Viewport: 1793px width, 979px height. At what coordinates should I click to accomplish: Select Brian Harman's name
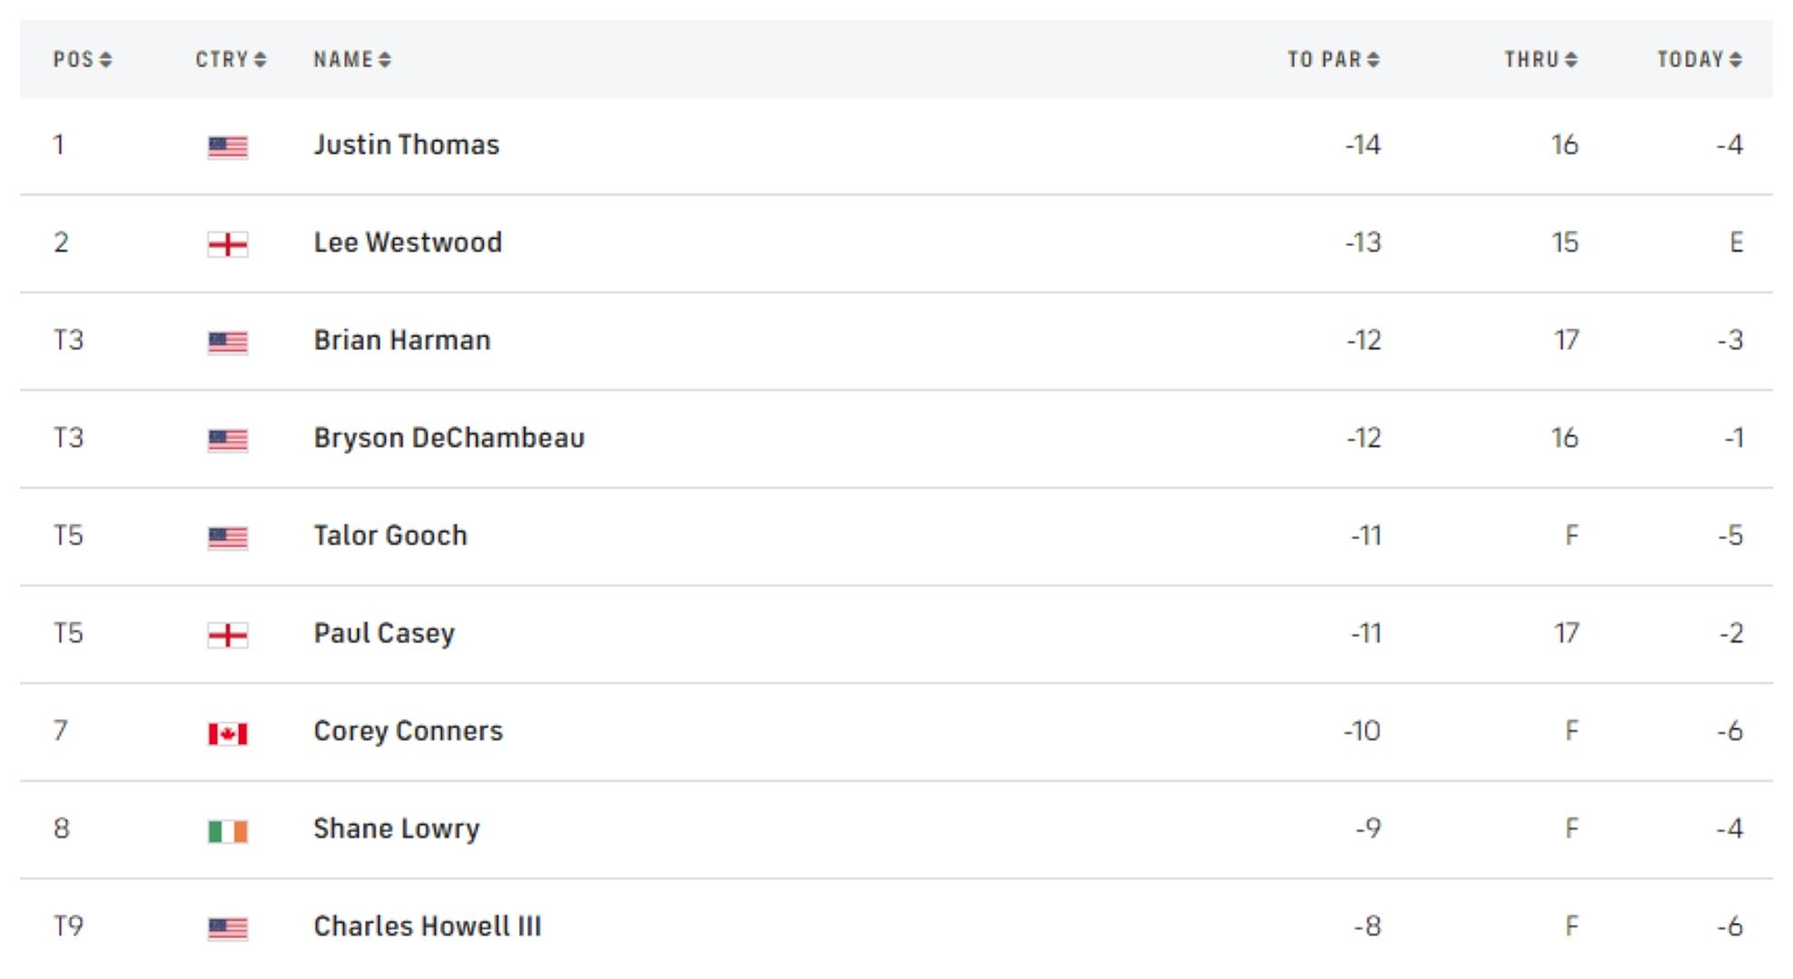point(402,340)
